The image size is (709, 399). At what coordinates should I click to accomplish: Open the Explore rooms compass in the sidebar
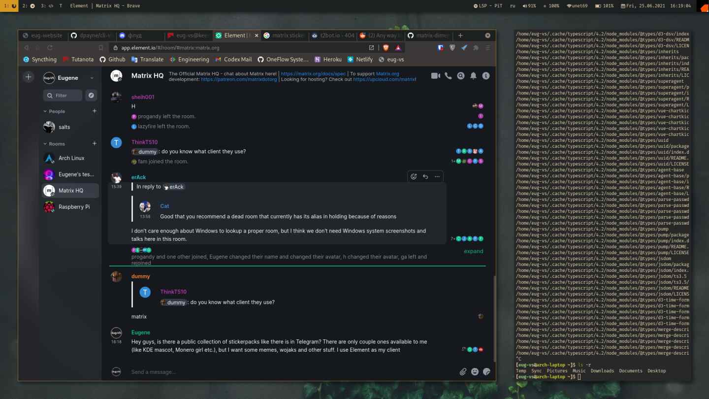pyautogui.click(x=91, y=95)
